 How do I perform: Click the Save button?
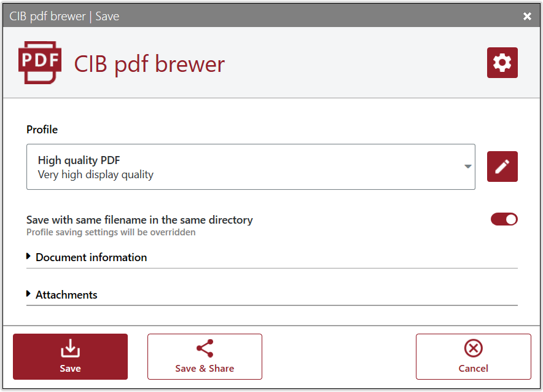coord(70,357)
